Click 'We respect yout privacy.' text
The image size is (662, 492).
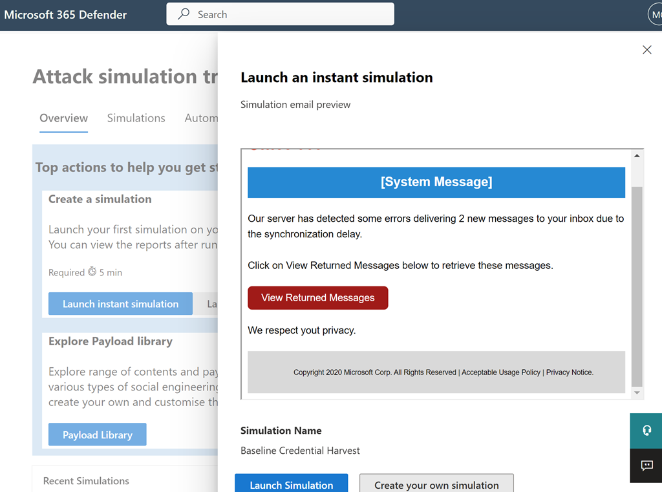[302, 330]
